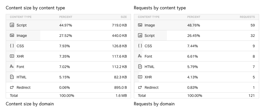Screen dimensions: 262x109
Task: Sort by the SIZE column header
Action: [124, 17]
